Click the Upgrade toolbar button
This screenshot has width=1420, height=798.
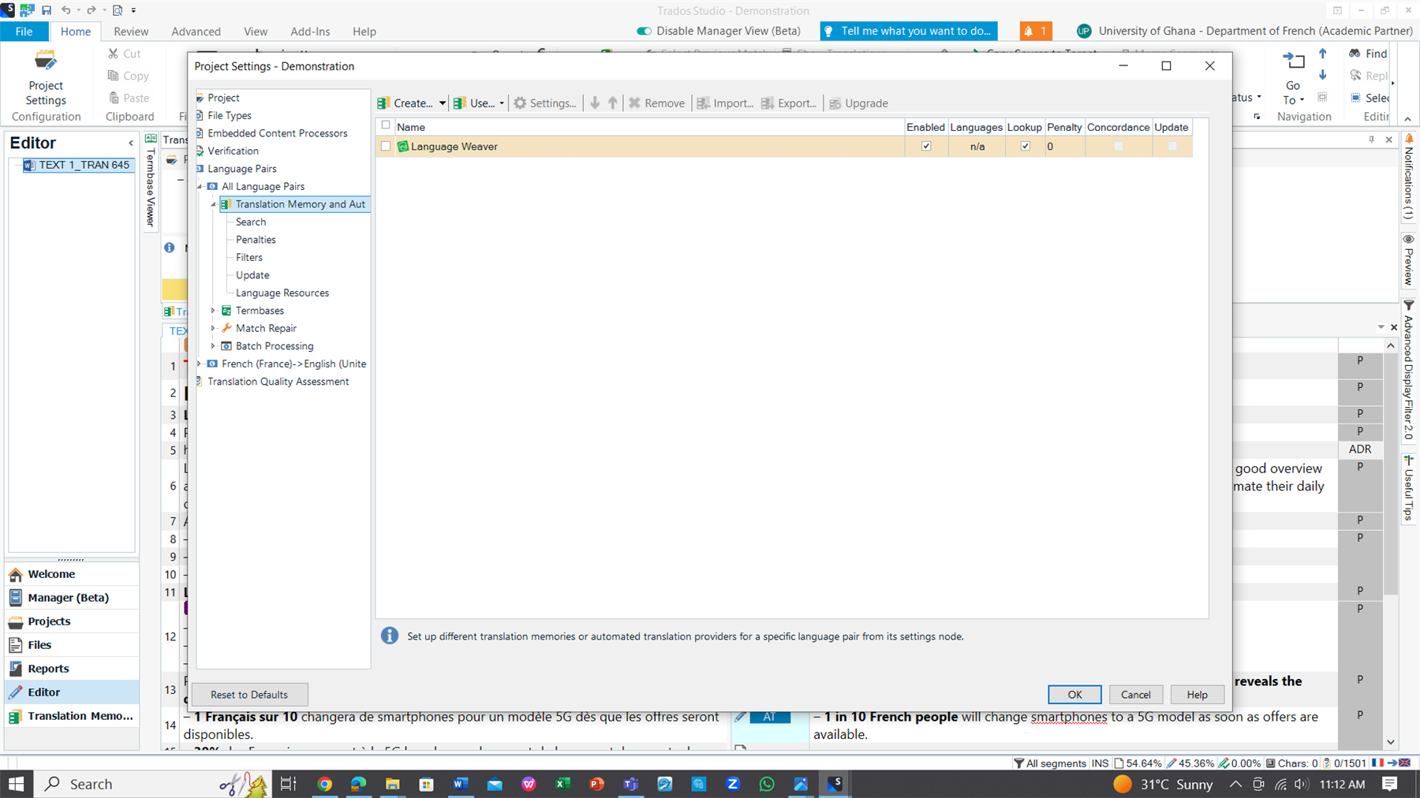coord(858,103)
